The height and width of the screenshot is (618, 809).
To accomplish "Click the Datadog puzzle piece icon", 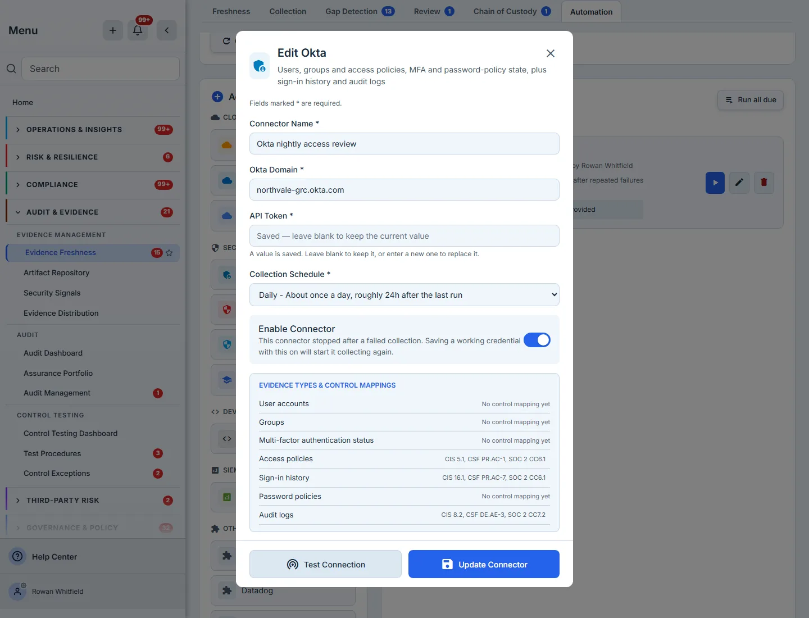I will [x=227, y=590].
